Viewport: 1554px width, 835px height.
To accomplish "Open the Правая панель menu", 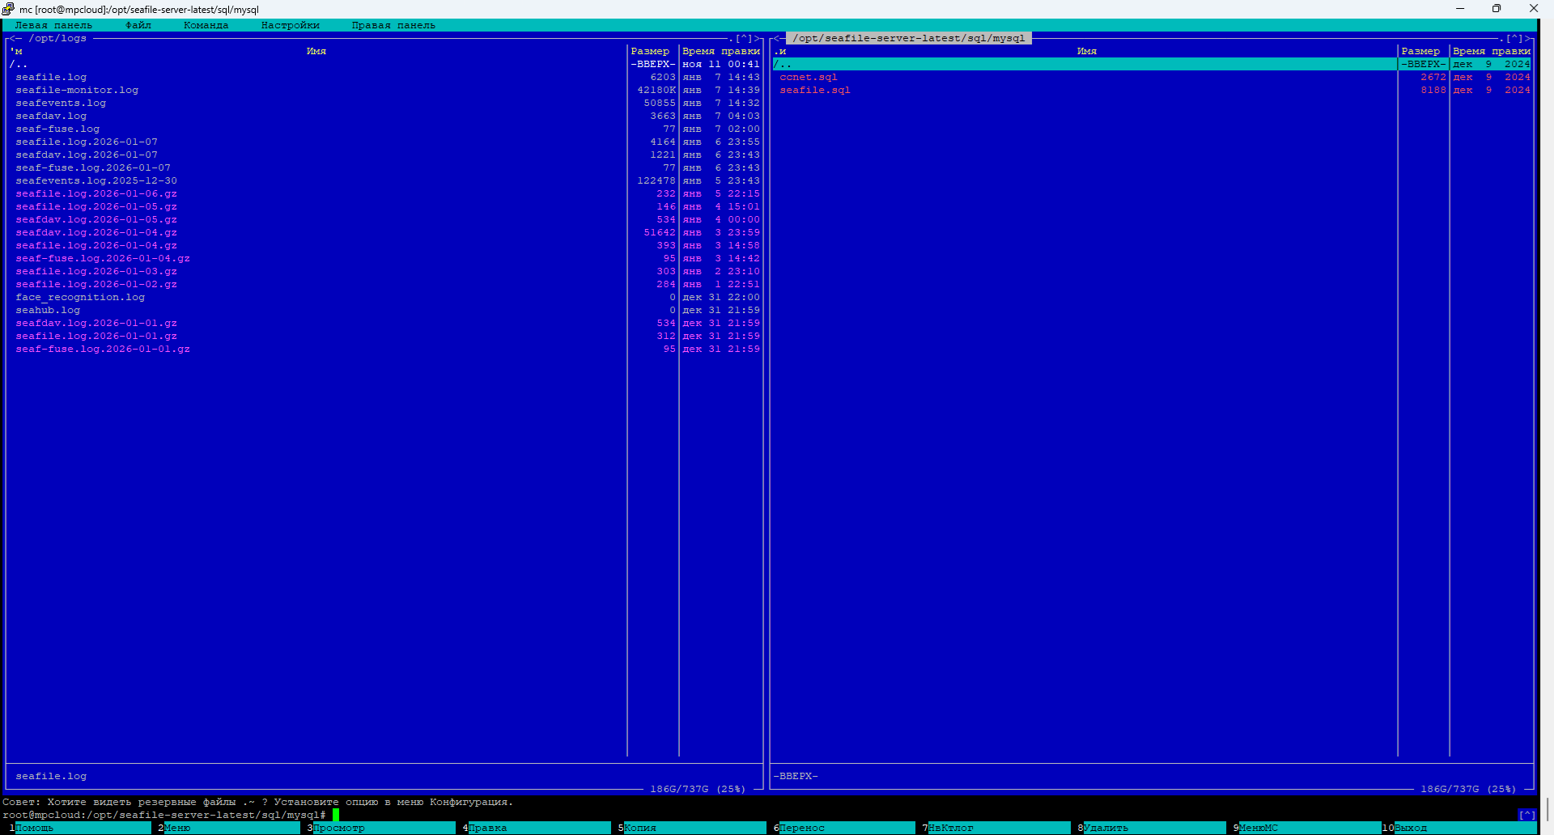I will pyautogui.click(x=393, y=25).
